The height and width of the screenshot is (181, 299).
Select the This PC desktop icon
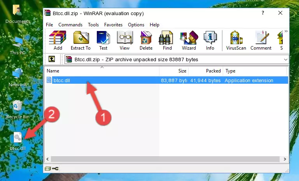click(17, 46)
